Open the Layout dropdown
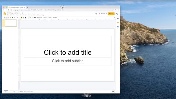176x99 pixels. pyautogui.click(x=45, y=18)
